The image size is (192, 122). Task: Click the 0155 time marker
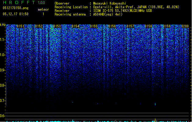click(94, 26)
